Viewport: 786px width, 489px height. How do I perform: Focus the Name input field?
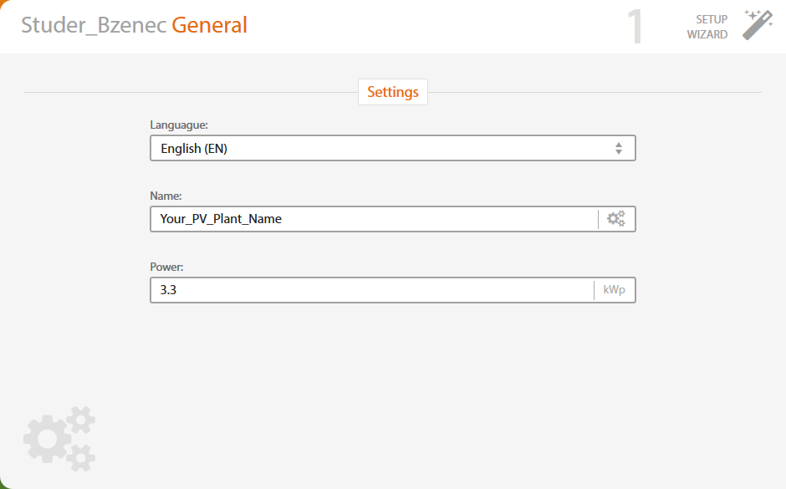point(374,219)
